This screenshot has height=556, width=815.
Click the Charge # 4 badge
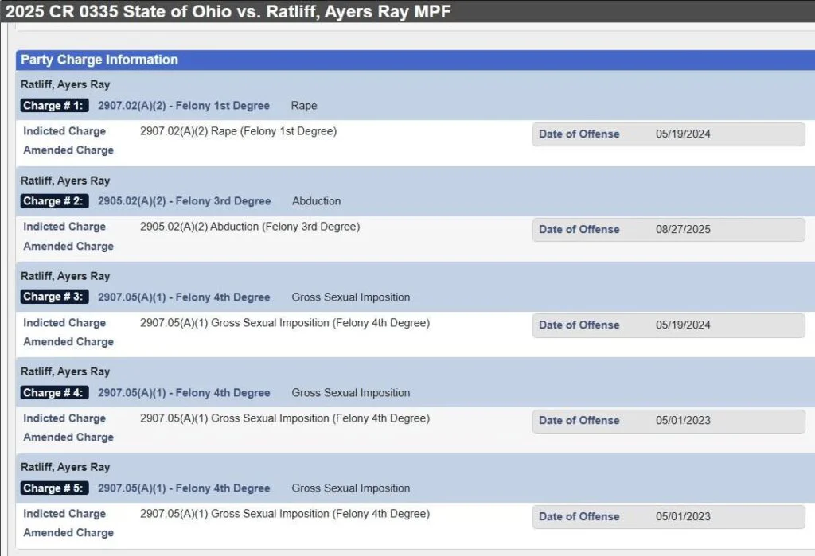[55, 392]
